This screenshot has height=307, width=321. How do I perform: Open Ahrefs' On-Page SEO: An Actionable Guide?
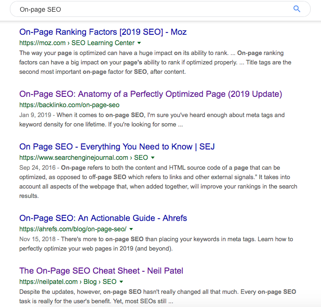pos(103,218)
